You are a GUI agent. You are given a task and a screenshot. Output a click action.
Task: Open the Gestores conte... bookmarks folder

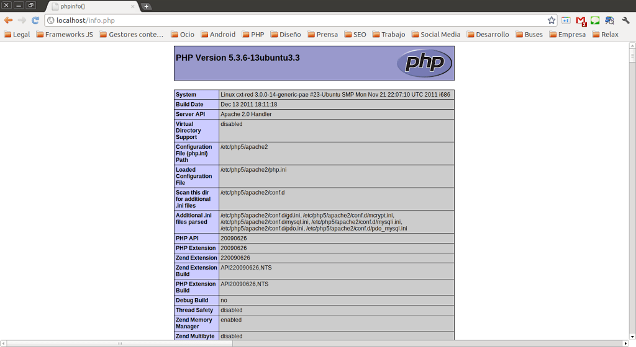point(132,34)
